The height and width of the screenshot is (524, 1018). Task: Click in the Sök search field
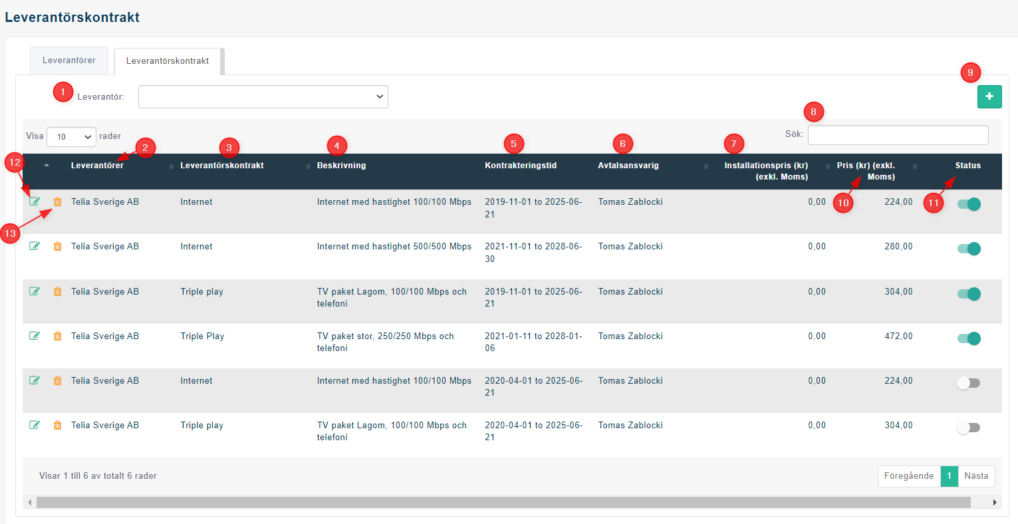tap(898, 135)
